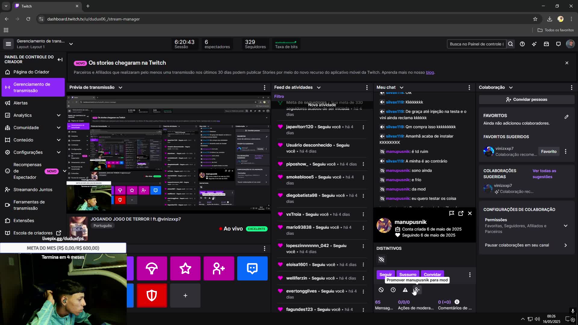Open the whispers chat bubble icon

point(558,44)
